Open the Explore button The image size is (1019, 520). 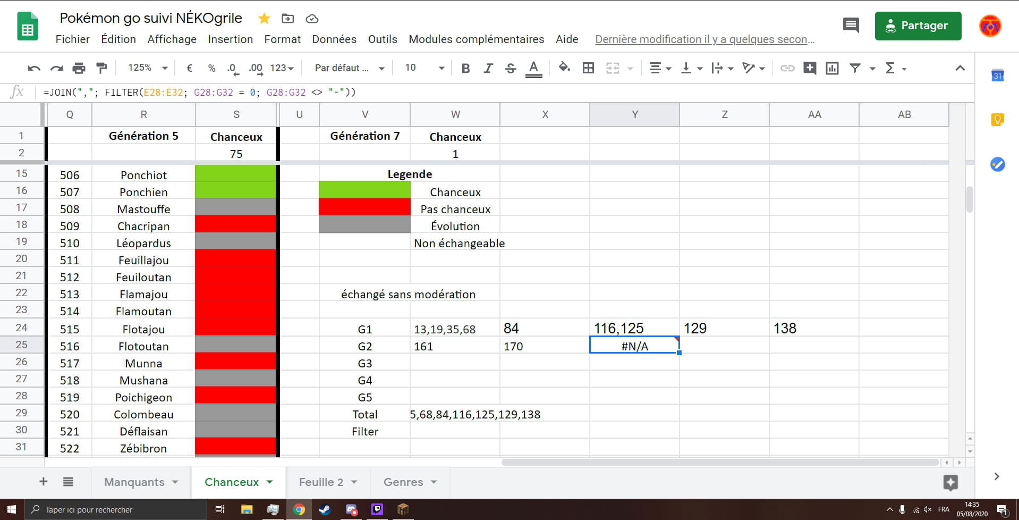950,483
